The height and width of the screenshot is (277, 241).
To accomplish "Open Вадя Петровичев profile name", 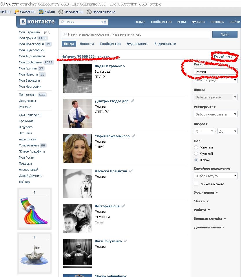I will (x=109, y=66).
